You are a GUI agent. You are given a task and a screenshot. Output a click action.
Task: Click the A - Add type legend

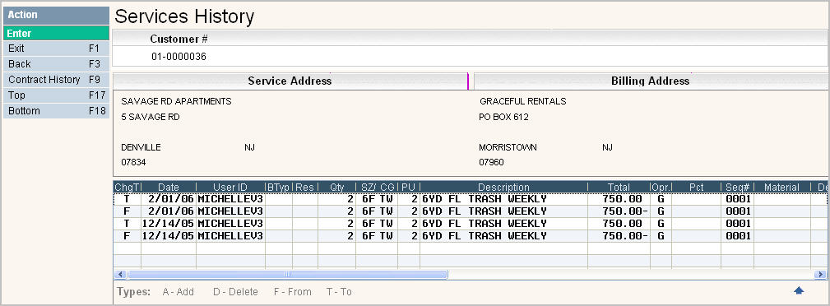[179, 292]
